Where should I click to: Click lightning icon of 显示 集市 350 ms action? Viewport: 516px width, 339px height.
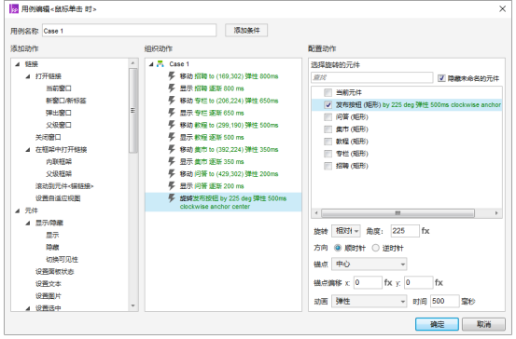click(172, 161)
